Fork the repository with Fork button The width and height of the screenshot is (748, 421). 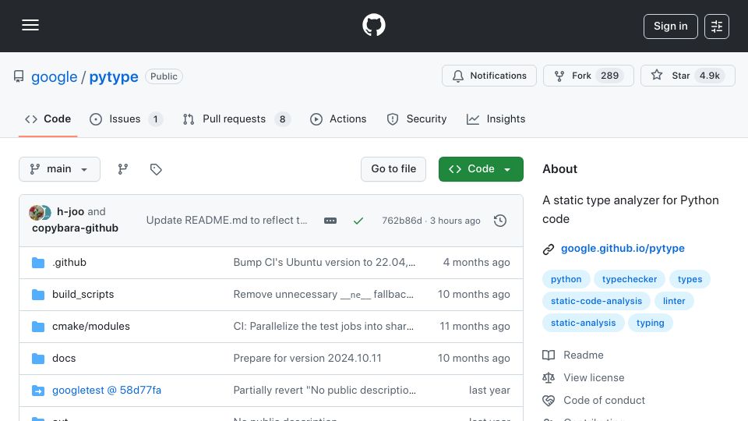click(x=588, y=76)
